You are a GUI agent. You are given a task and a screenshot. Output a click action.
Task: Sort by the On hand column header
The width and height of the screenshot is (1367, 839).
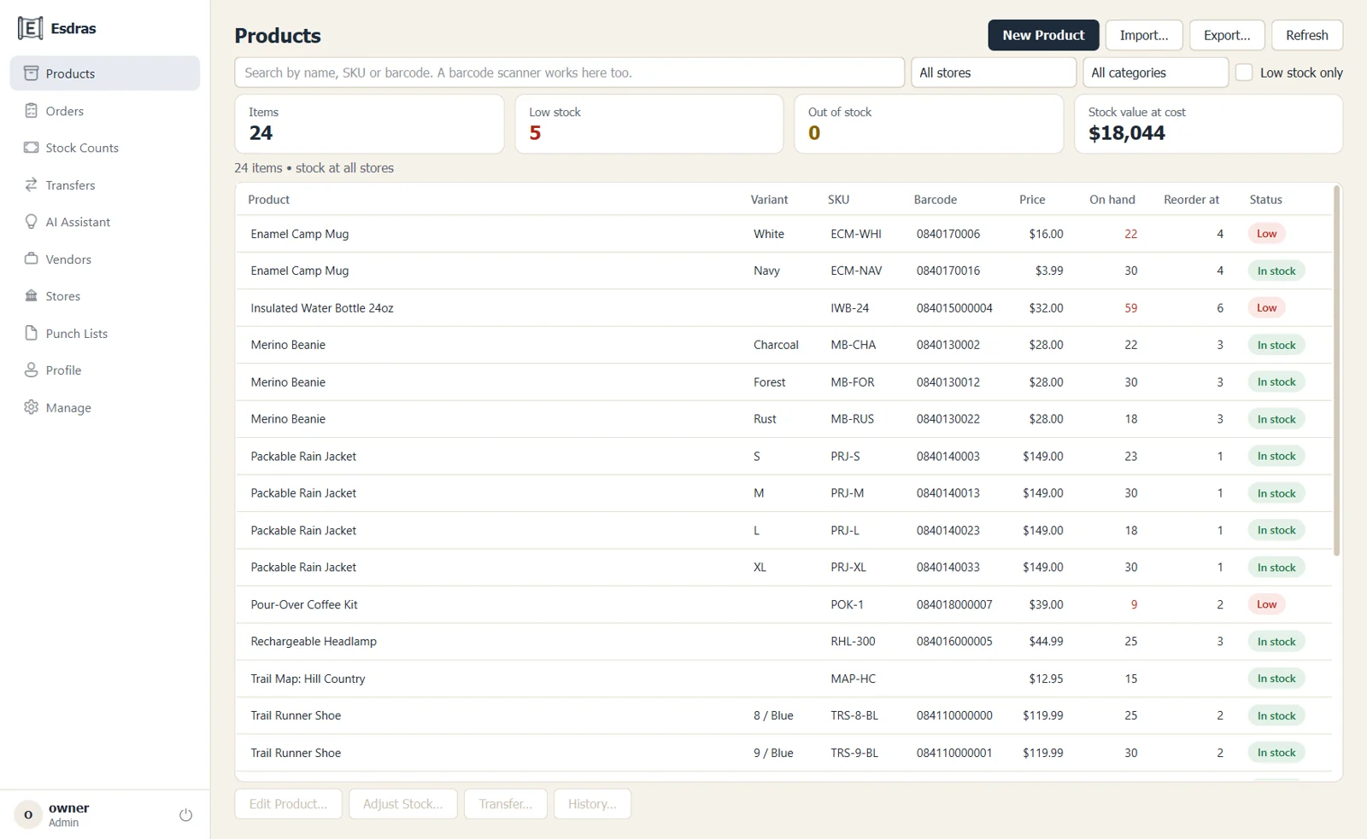1112,200
